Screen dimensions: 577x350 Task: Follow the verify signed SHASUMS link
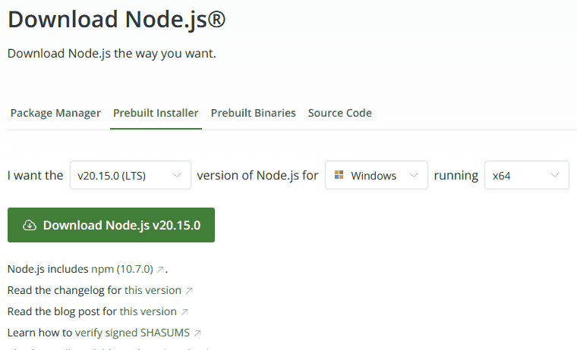(x=132, y=333)
